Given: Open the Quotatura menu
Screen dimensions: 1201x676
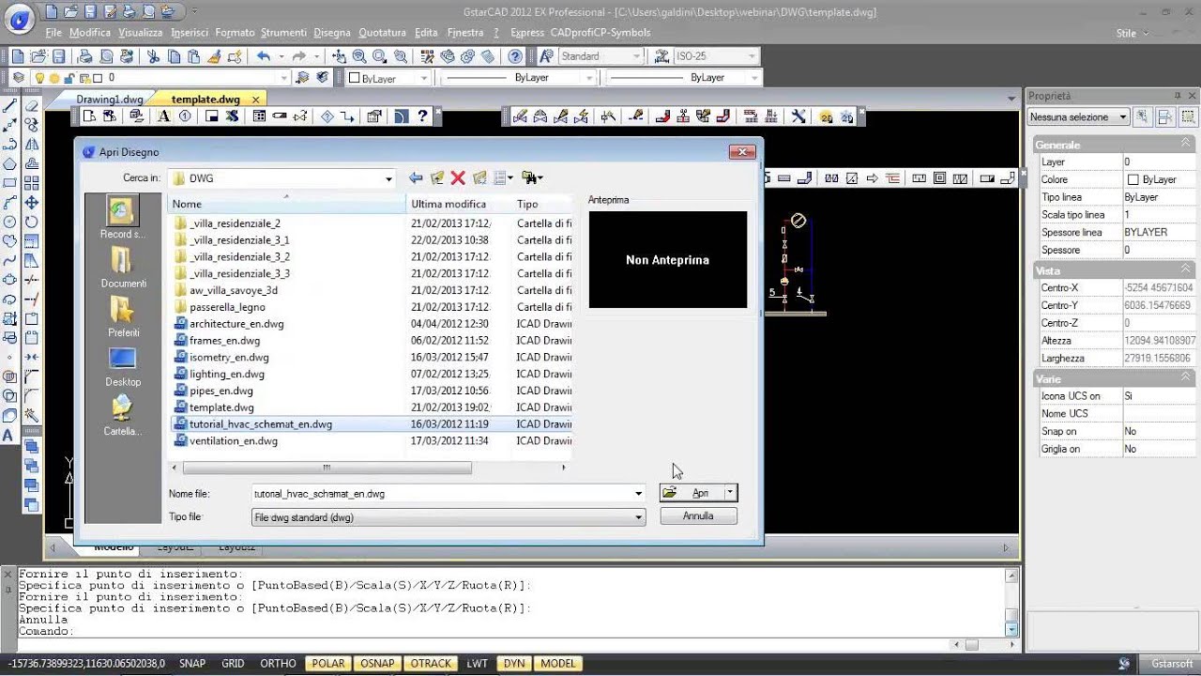Looking at the screenshot, I should click(x=383, y=33).
